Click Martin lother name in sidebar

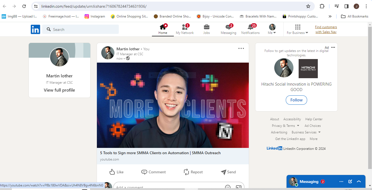pyautogui.click(x=59, y=76)
